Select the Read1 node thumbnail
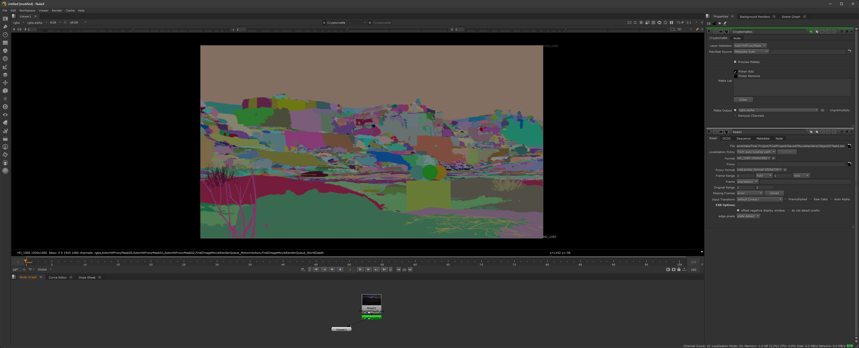The image size is (859, 348). (371, 299)
